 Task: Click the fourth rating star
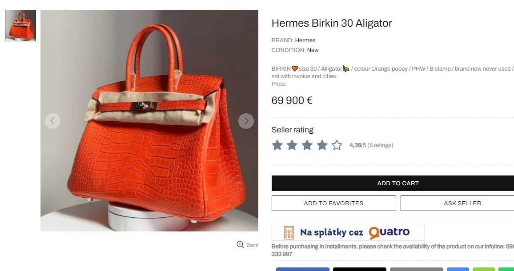[x=322, y=145]
